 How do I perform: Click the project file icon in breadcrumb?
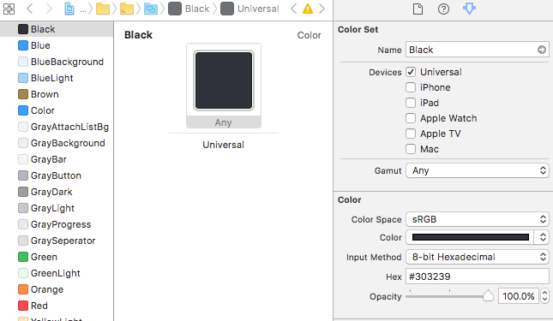tap(69, 9)
